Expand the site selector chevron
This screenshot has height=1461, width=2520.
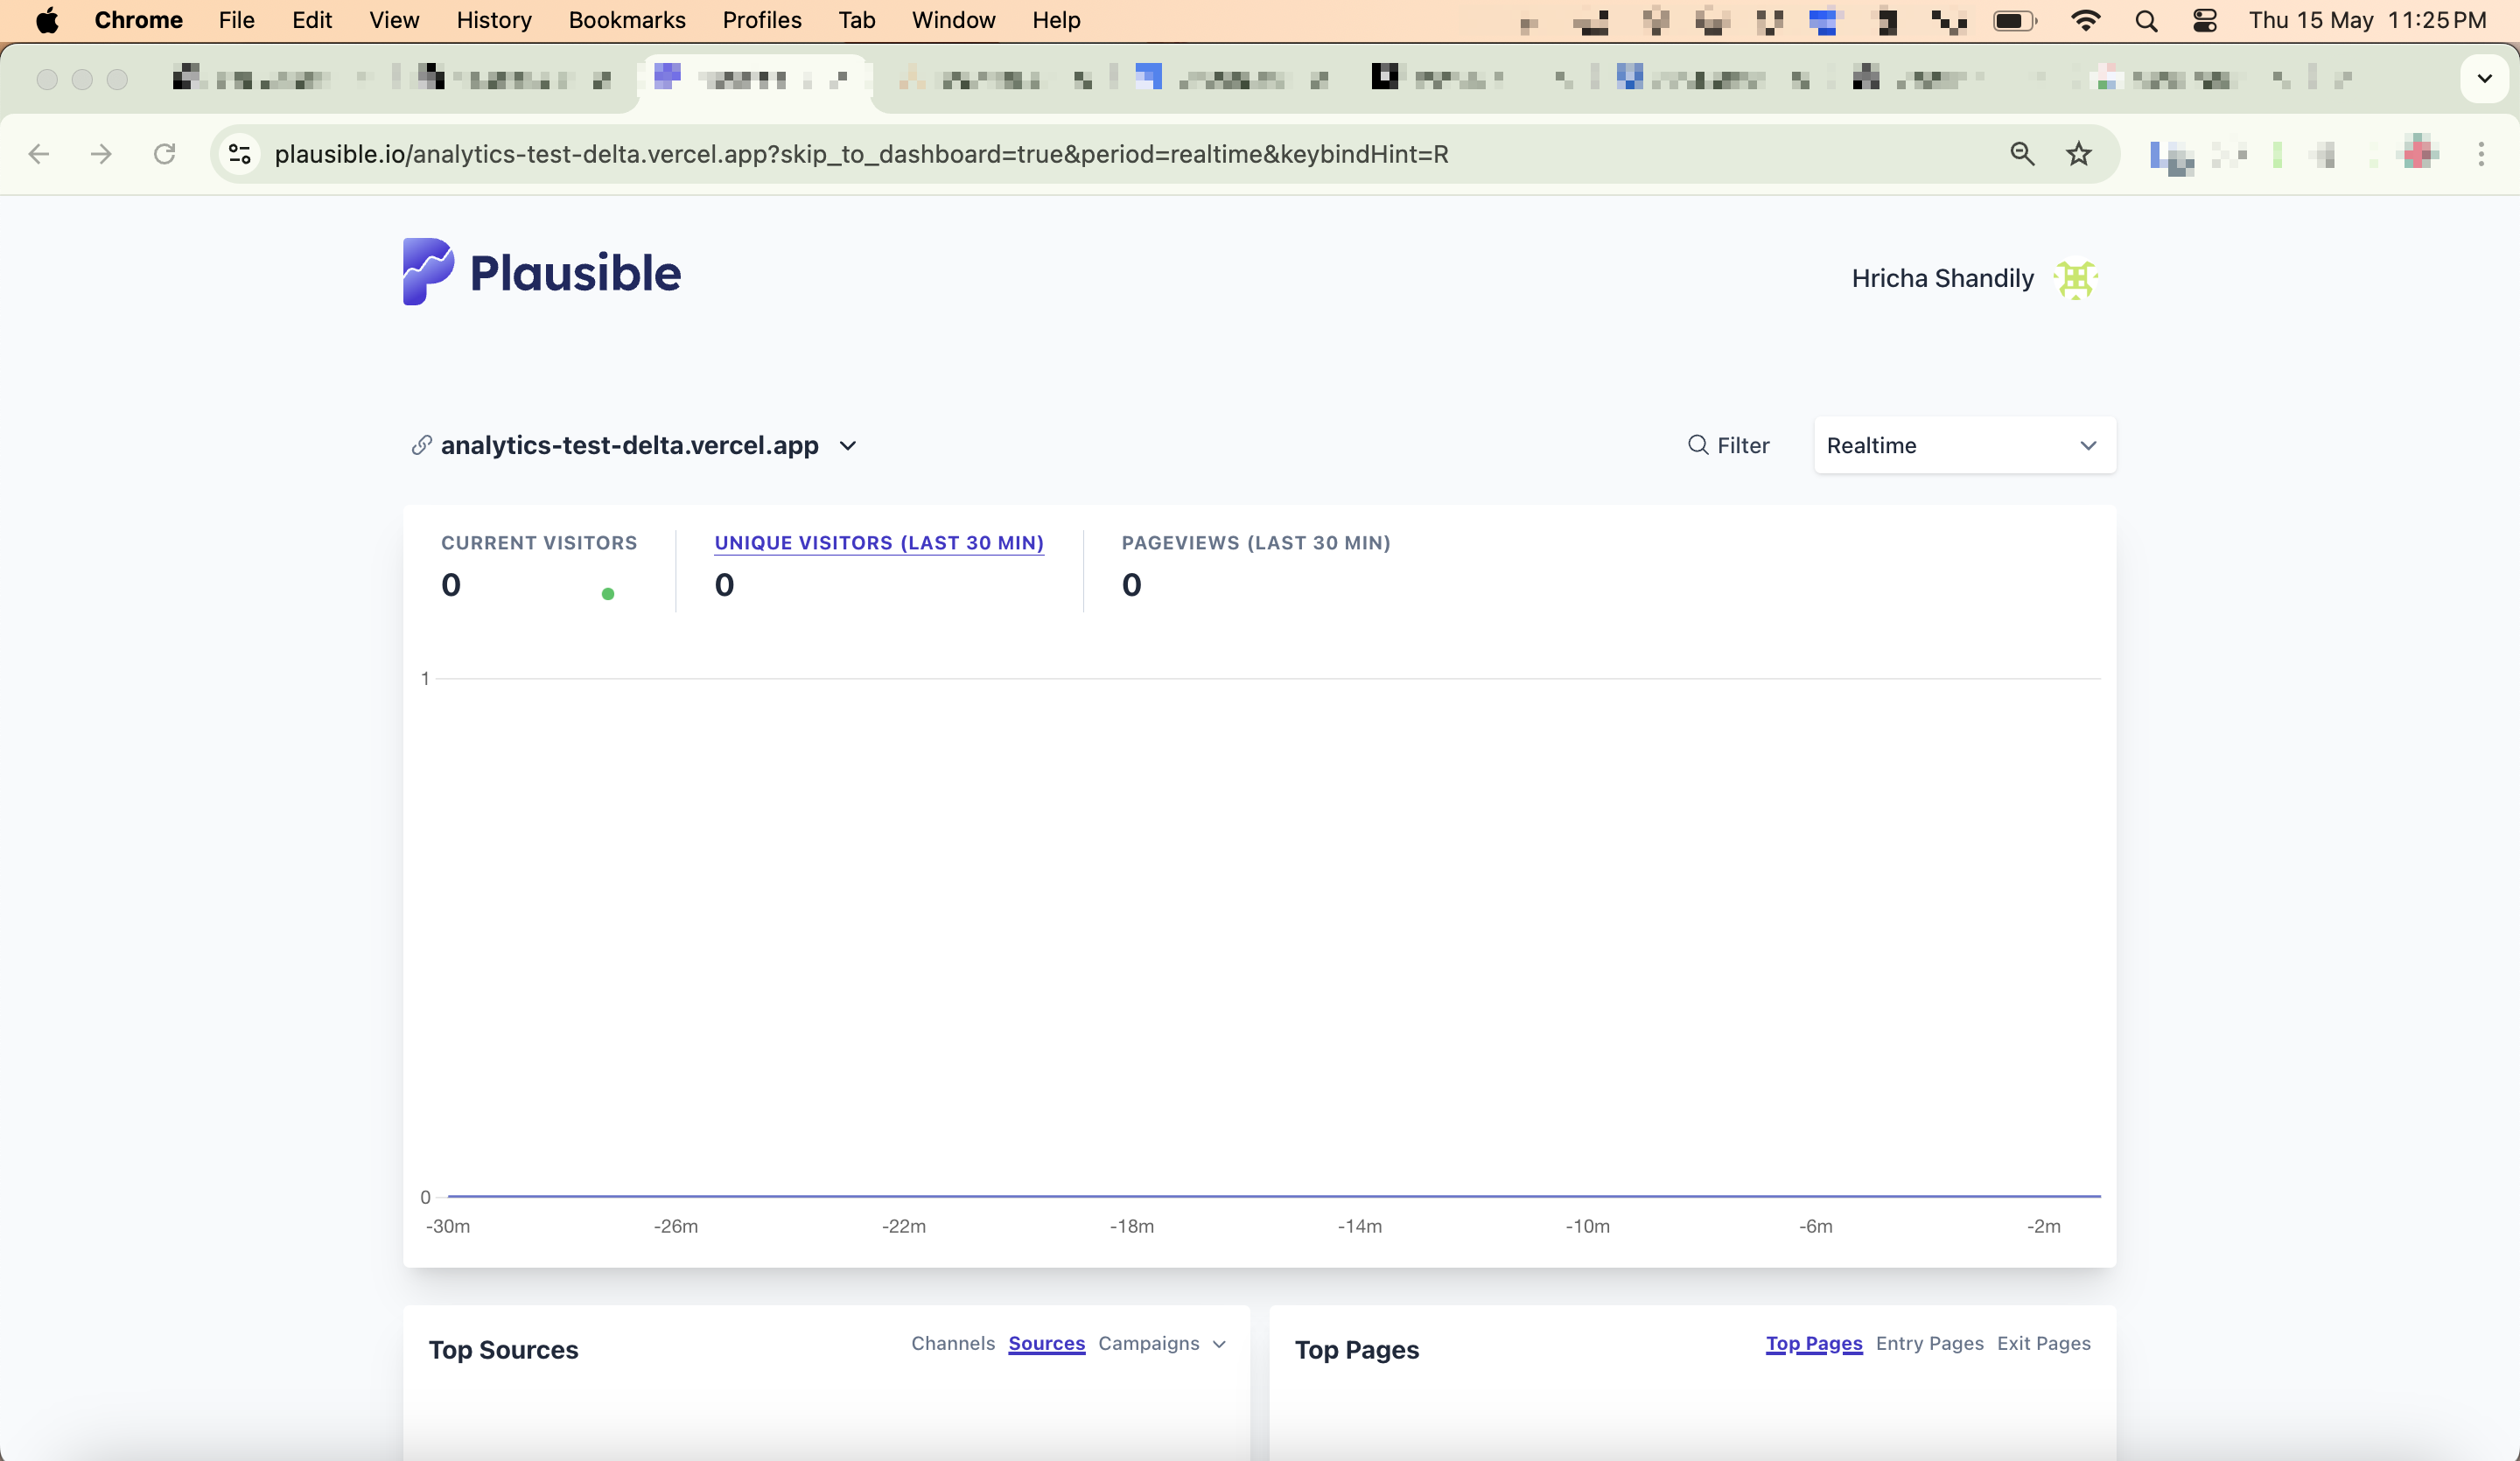[x=848, y=446]
